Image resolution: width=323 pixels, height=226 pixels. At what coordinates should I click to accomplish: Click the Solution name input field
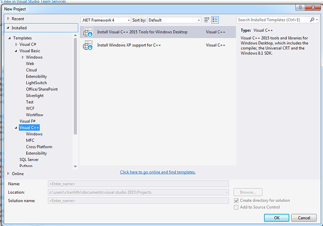[x=139, y=201]
